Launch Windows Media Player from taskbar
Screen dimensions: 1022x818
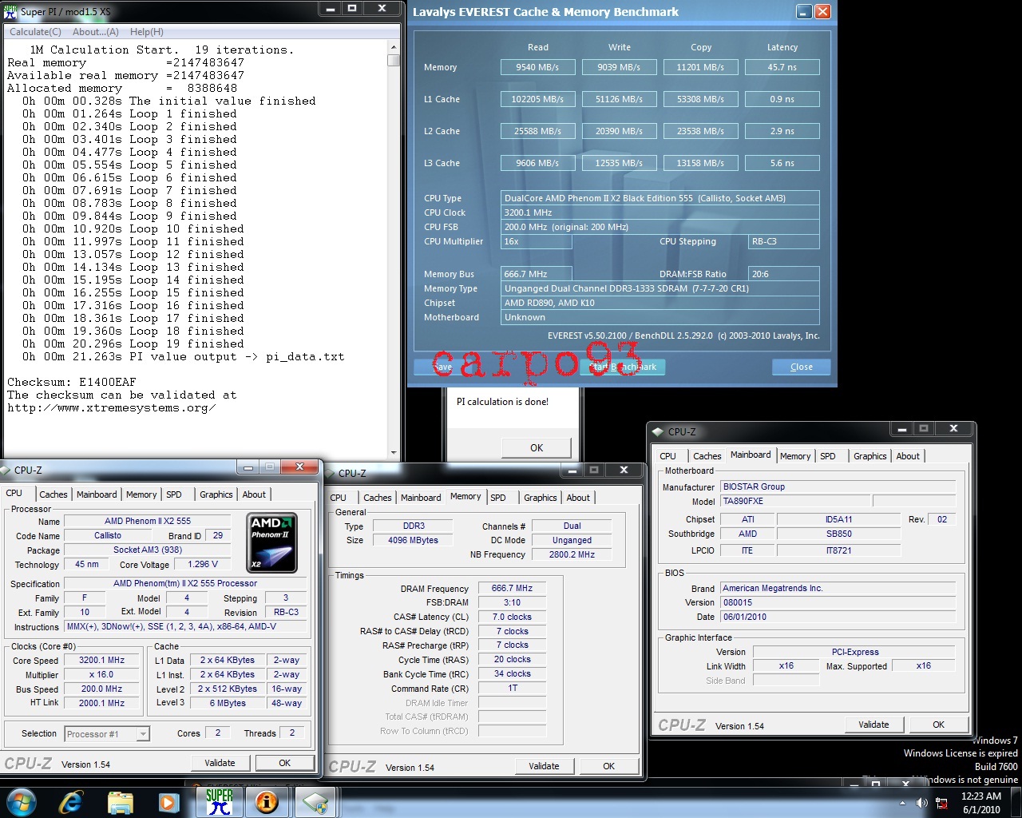click(x=168, y=801)
